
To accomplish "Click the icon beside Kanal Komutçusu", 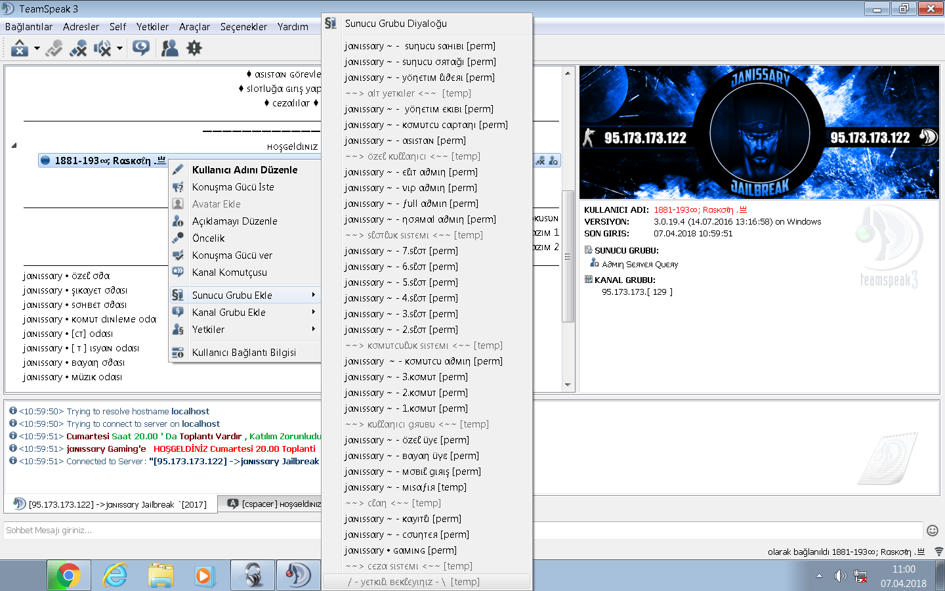I will click(x=178, y=272).
